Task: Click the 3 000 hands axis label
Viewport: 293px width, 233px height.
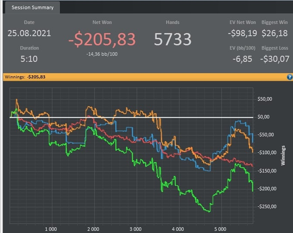Action: [135, 229]
